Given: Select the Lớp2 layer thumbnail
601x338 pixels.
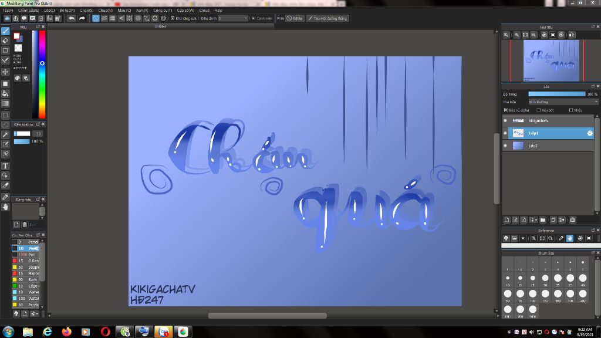Looking at the screenshot, I should pos(518,146).
